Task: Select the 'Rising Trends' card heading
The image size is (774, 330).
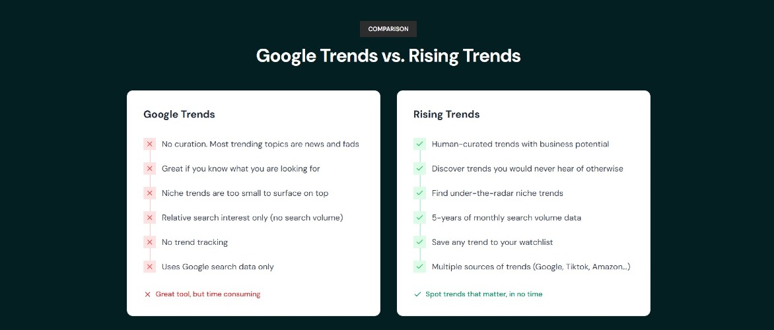Action: click(x=446, y=114)
